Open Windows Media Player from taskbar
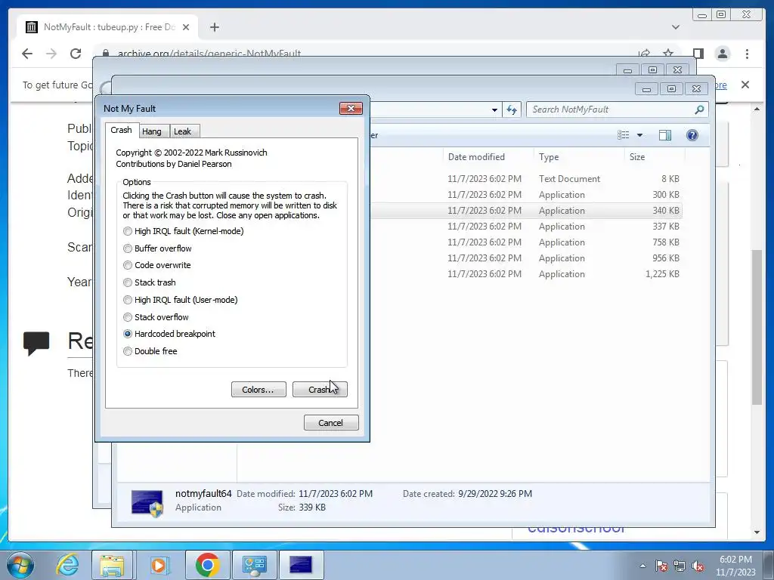 tap(159, 565)
